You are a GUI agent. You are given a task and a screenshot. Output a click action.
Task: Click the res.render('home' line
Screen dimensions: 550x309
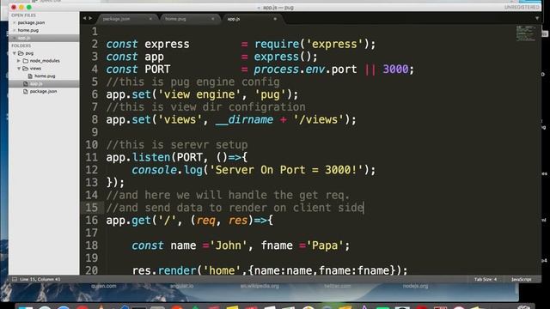tap(270, 270)
